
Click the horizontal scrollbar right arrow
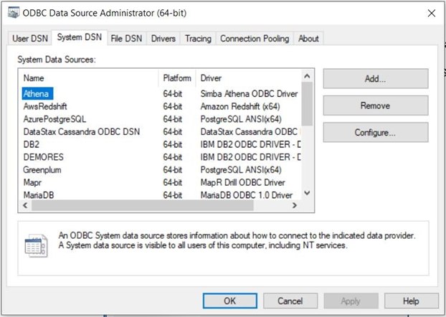click(x=294, y=206)
